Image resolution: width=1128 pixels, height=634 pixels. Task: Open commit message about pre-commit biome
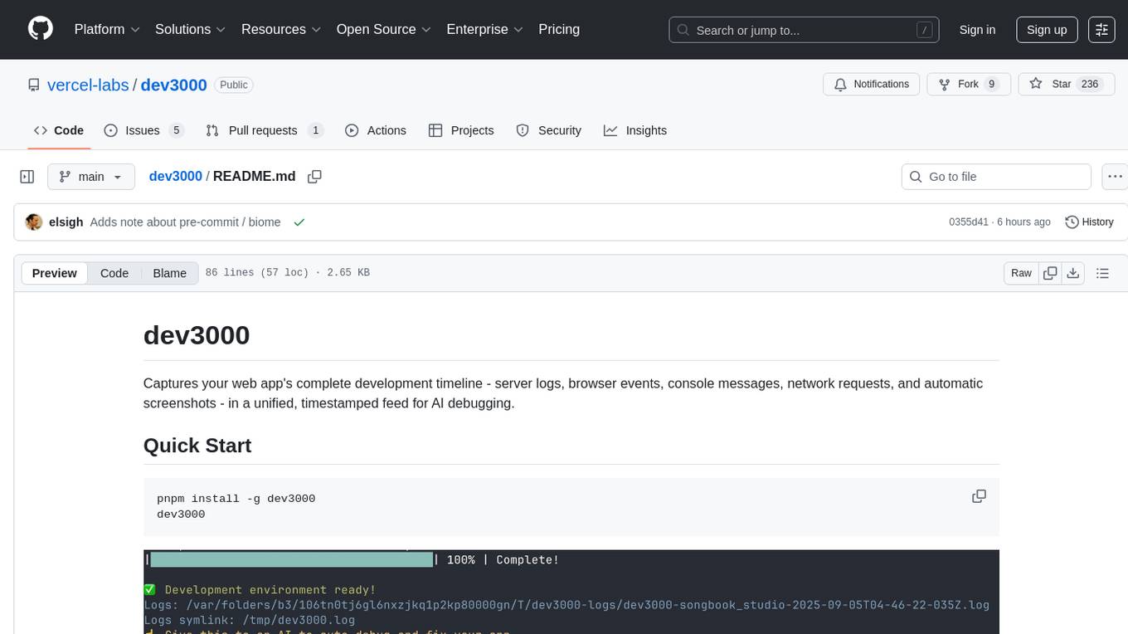coord(185,222)
